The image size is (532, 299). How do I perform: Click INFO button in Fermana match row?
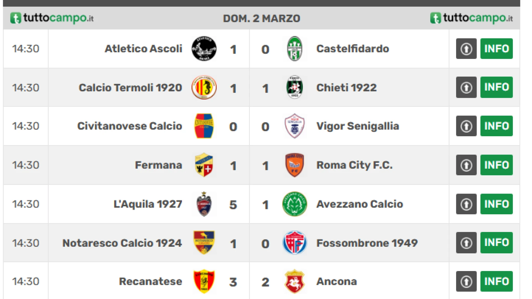tap(497, 165)
